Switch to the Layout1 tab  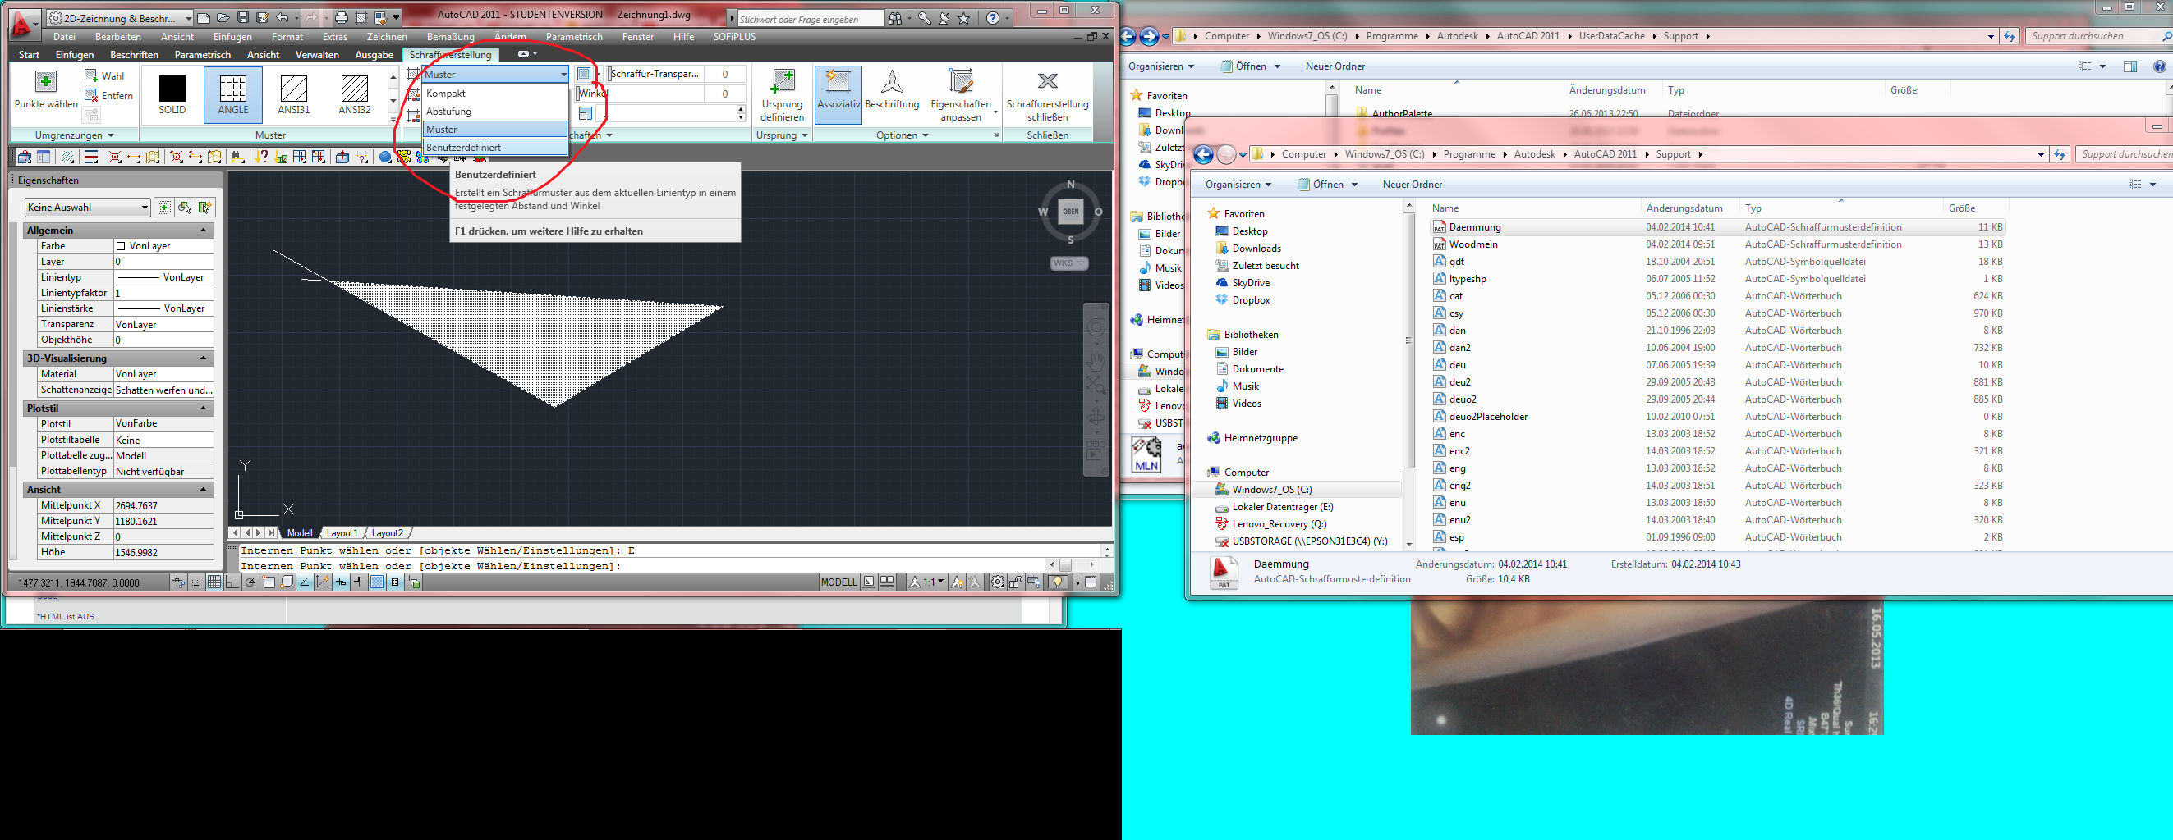pos(342,532)
